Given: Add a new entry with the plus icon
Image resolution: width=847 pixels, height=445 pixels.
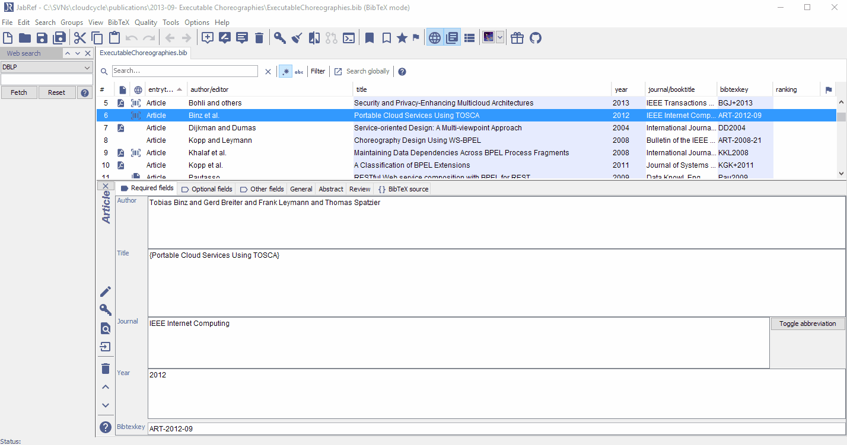Looking at the screenshot, I should pyautogui.click(x=206, y=37).
